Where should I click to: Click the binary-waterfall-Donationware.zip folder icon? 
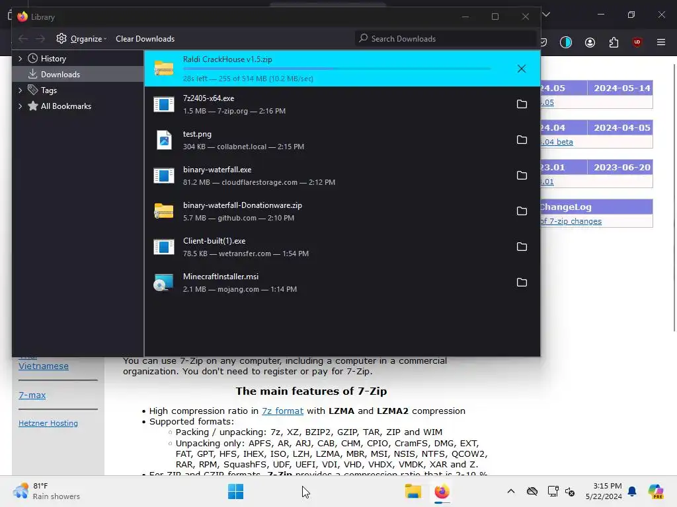tap(164, 211)
